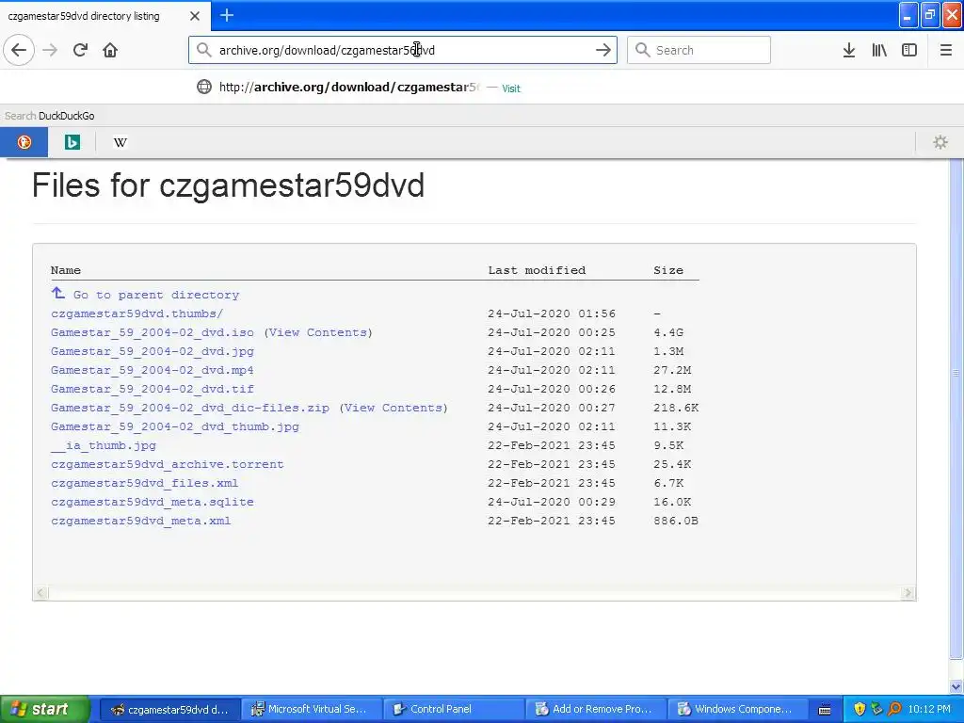Open czgamestar59dvd.thumbs/ folder

click(x=137, y=313)
